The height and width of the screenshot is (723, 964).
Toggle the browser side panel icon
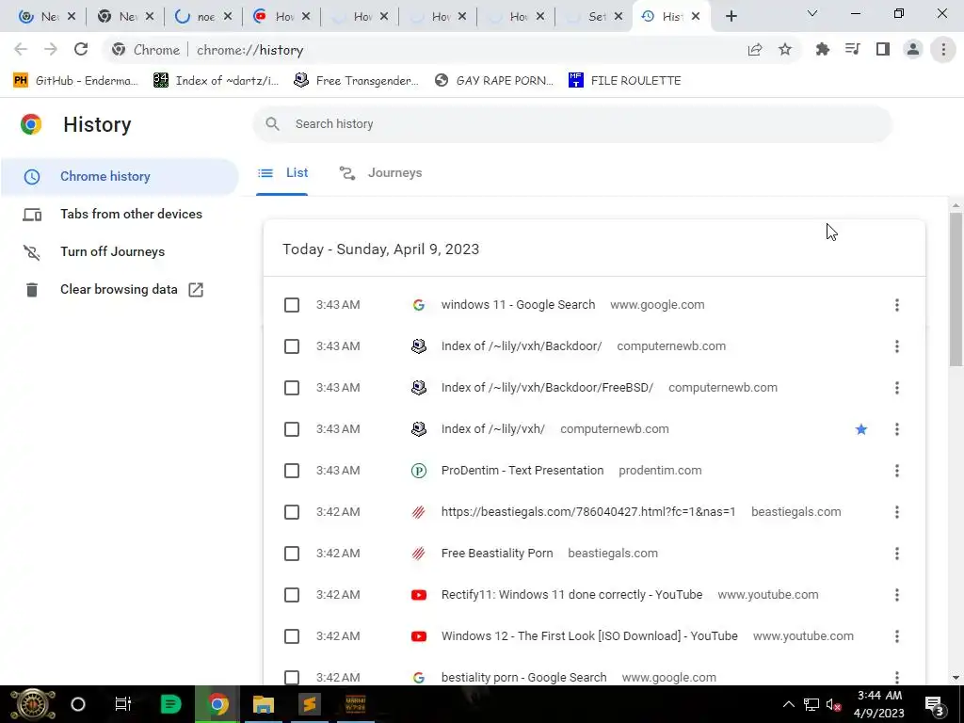click(x=883, y=50)
